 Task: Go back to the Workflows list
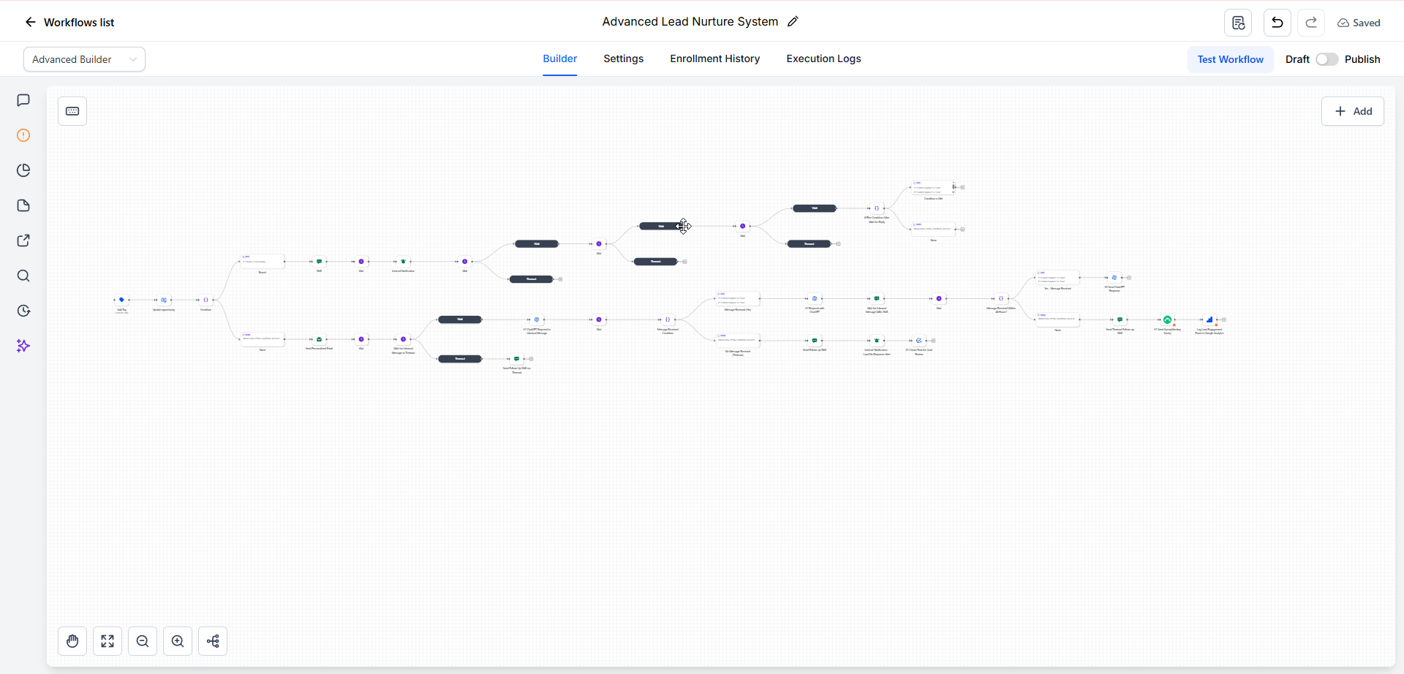[69, 22]
